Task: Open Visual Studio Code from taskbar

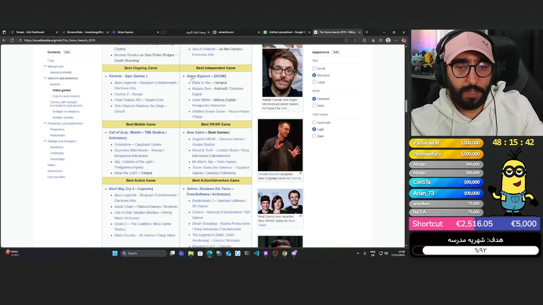Action: coord(256,253)
